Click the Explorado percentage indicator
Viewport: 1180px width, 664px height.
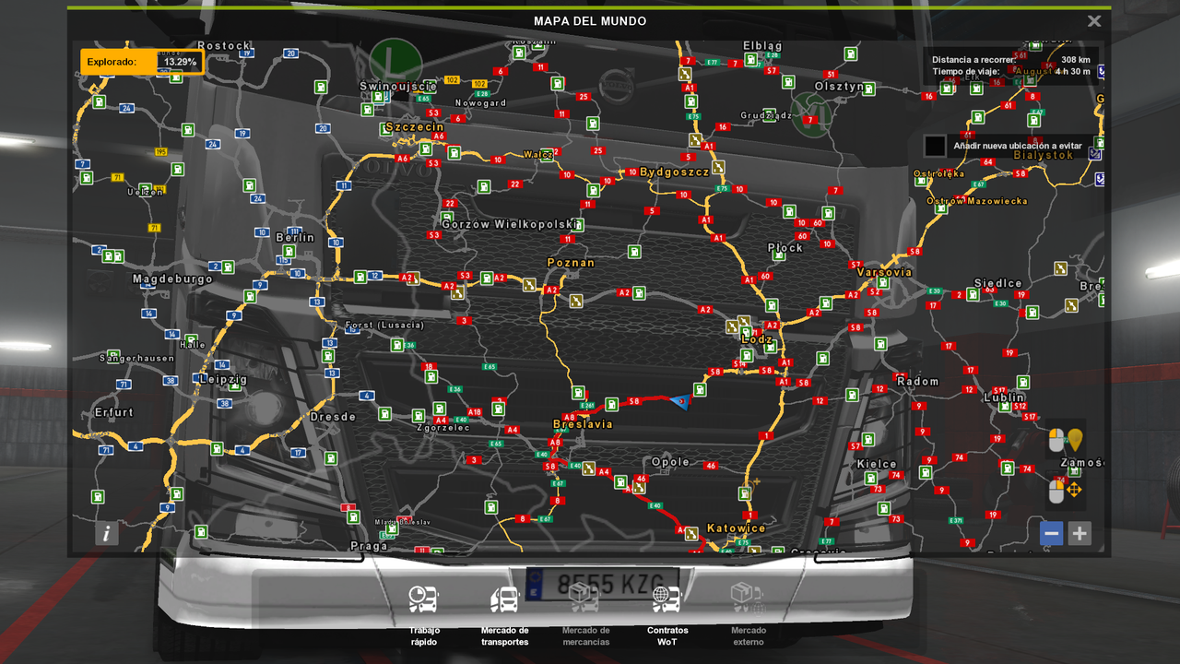[142, 62]
